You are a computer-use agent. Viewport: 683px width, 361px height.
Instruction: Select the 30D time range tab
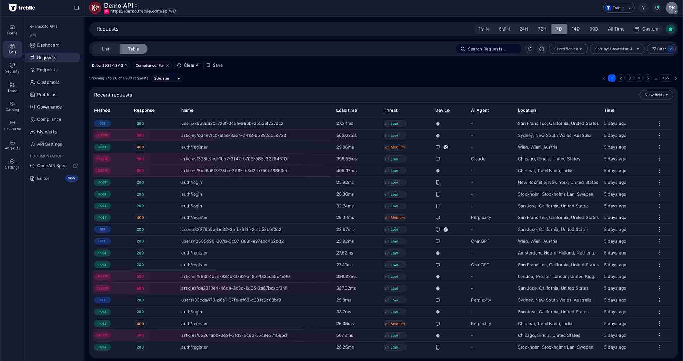[x=594, y=29]
